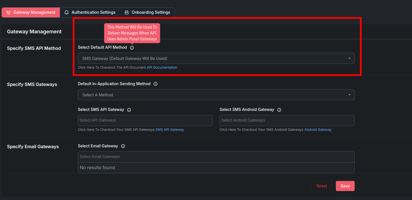Screen dimensions: 412x200
Task: Expand the Select A Method dropdown
Action: (216, 95)
